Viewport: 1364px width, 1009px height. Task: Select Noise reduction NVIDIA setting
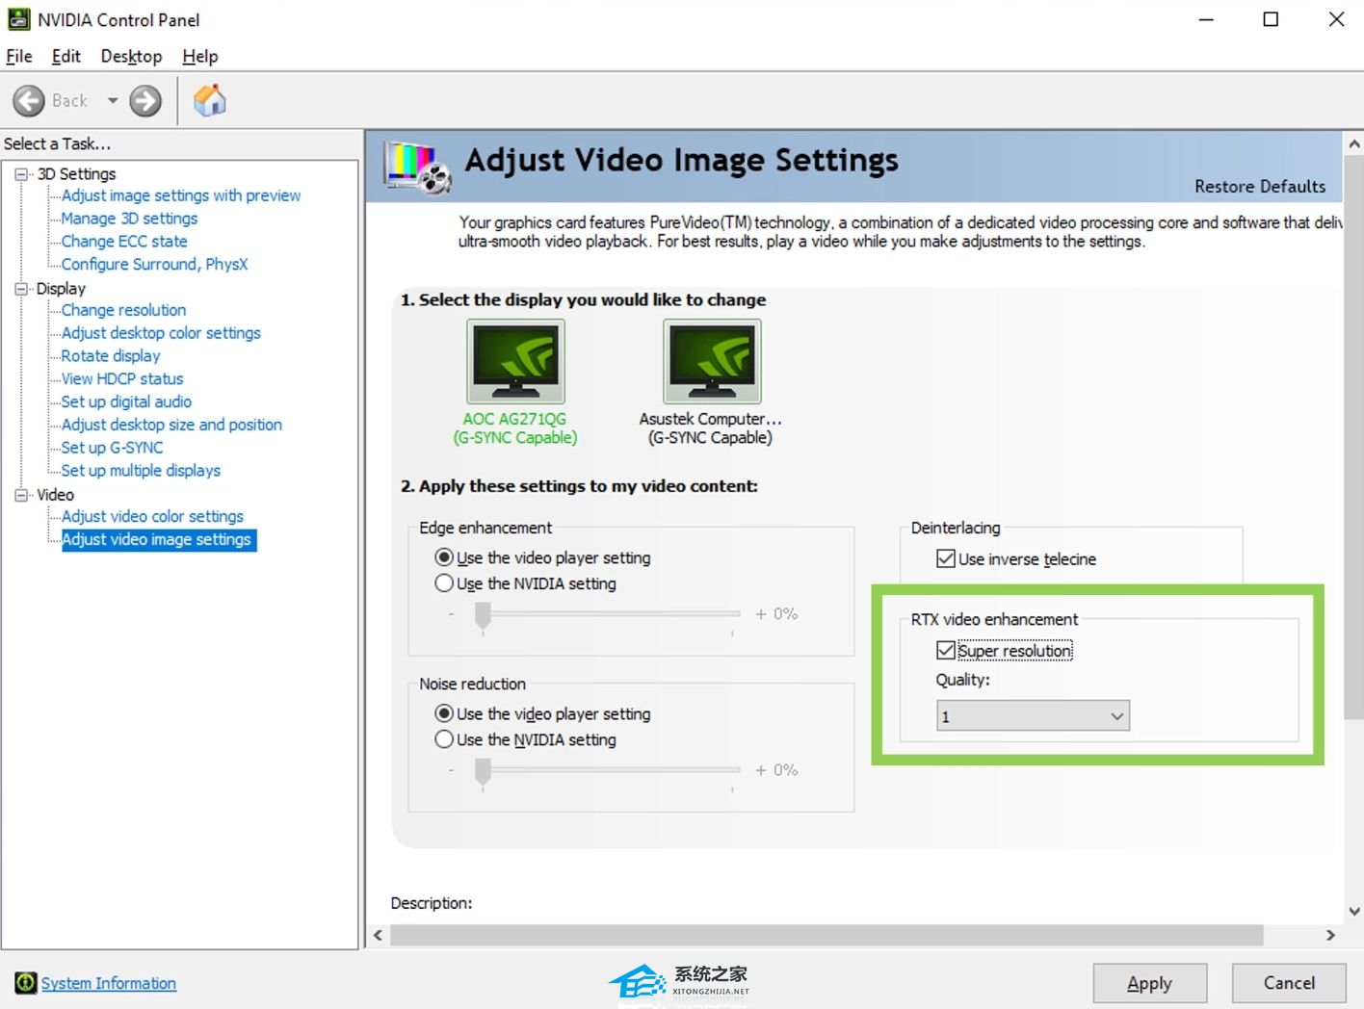coord(444,739)
